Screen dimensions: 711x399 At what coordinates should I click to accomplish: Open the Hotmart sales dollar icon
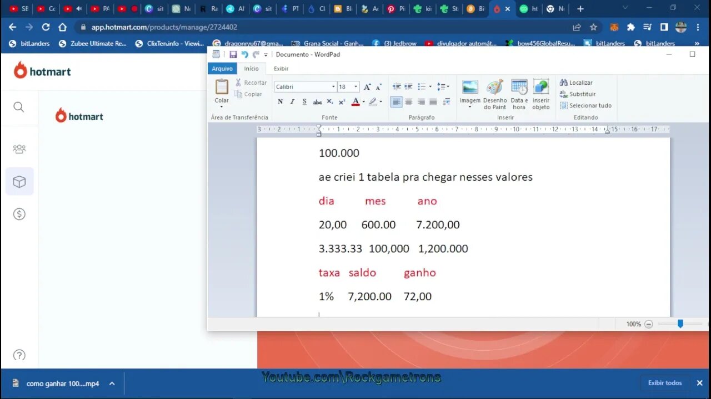pos(19,214)
